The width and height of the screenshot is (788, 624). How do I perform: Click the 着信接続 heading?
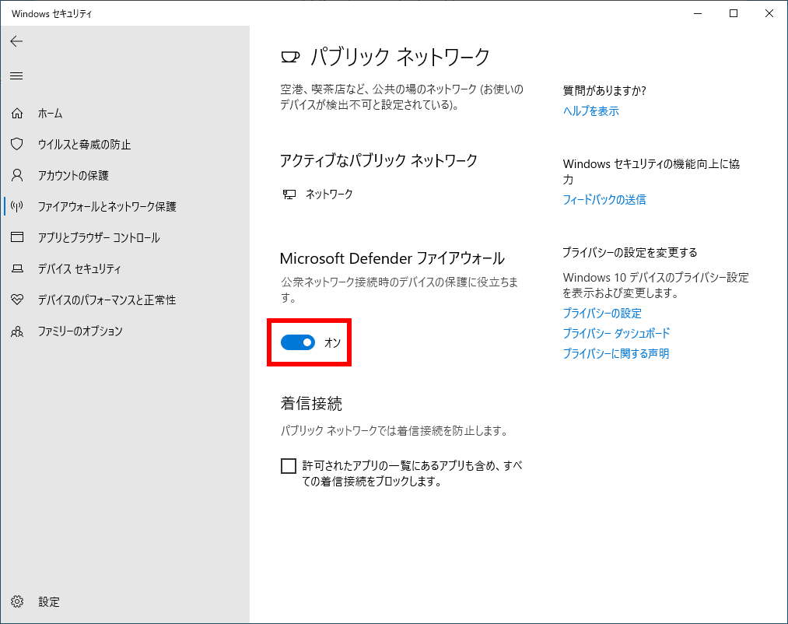coord(311,403)
